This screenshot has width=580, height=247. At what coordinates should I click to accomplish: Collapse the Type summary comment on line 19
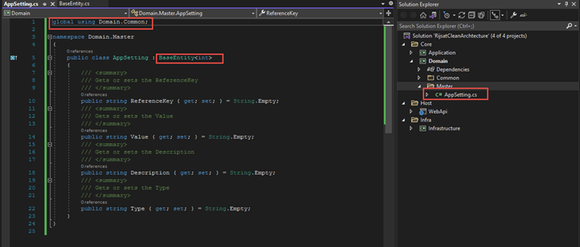(50, 180)
